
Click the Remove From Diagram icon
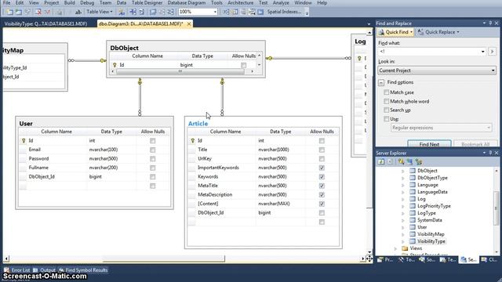point(47,13)
